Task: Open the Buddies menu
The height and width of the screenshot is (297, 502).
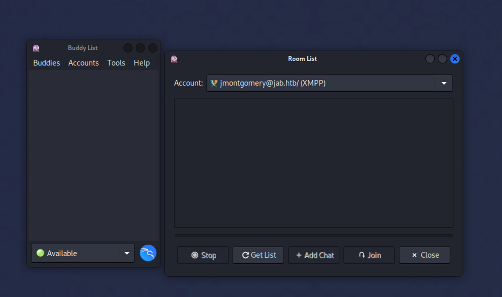Action: pos(46,63)
